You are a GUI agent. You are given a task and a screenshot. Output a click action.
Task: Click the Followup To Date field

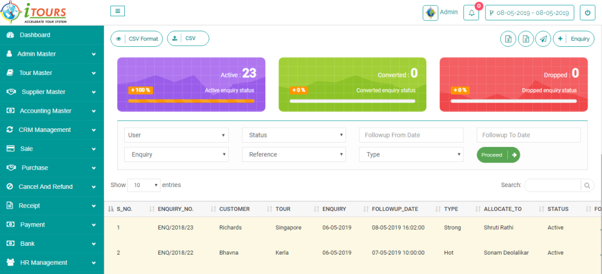coord(529,135)
